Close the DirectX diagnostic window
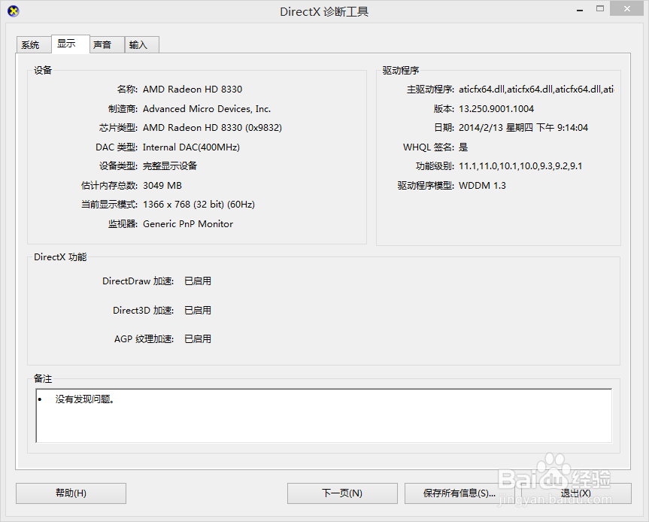Viewport: 649px width, 522px height. pos(627,9)
